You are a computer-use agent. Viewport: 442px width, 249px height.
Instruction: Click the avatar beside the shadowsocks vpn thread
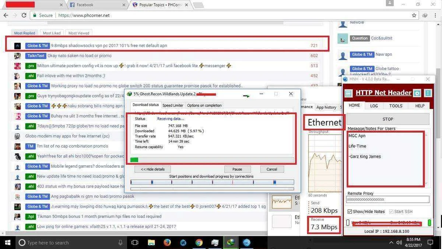(17, 46)
